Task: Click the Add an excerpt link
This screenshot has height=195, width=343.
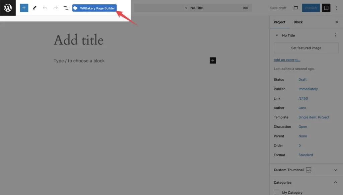Action: pyautogui.click(x=287, y=60)
